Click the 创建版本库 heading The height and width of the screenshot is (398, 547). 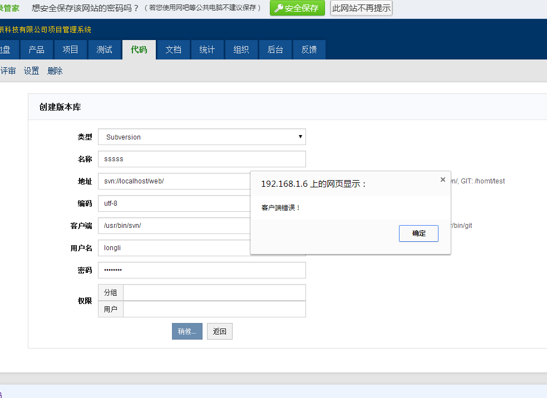(60, 107)
